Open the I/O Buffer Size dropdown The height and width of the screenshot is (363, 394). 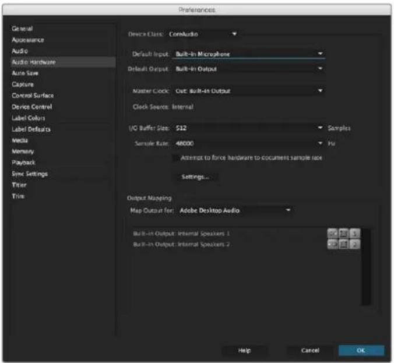coord(249,128)
